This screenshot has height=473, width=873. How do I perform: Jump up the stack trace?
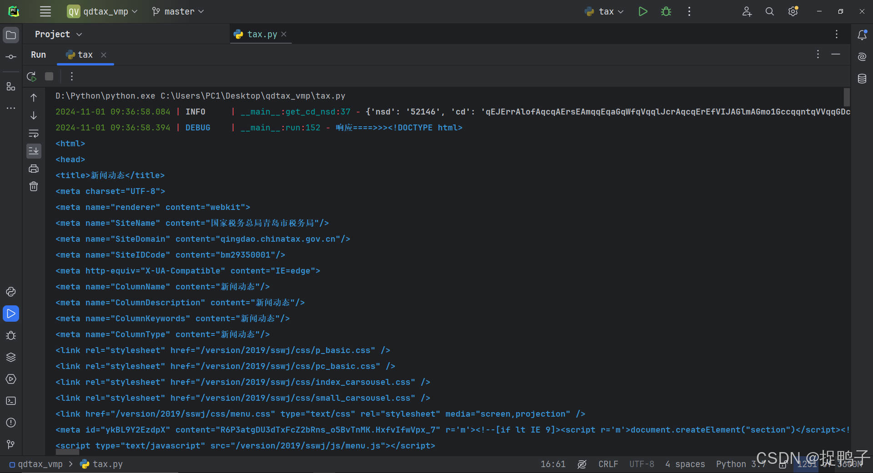[x=34, y=98]
